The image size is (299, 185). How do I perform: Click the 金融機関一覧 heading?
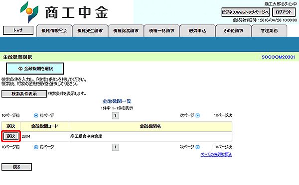117,101
